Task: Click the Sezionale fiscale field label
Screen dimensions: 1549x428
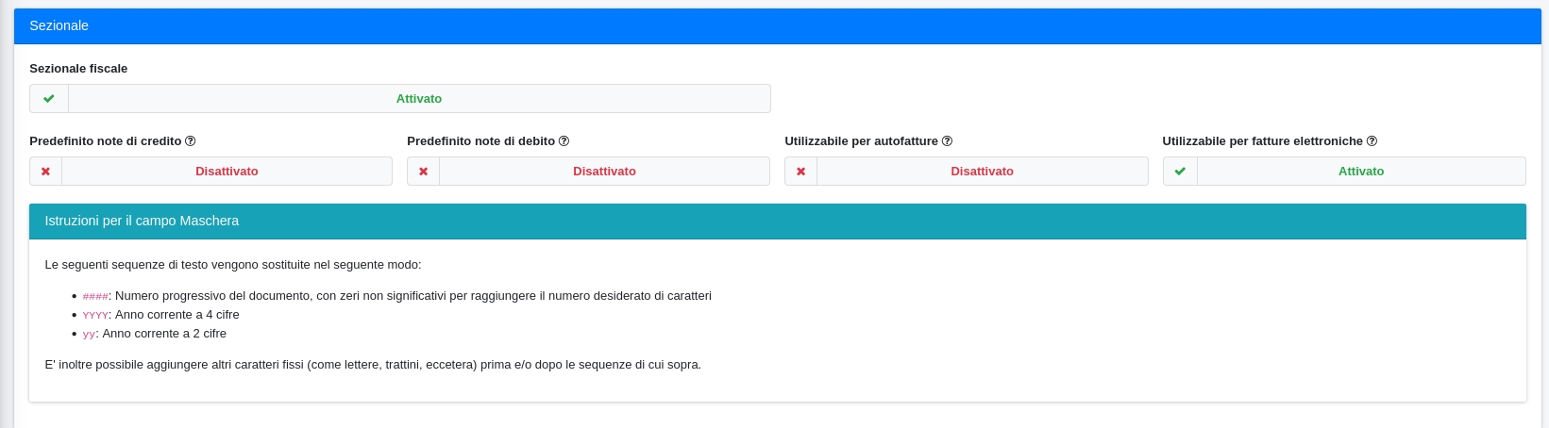Action: pos(78,69)
